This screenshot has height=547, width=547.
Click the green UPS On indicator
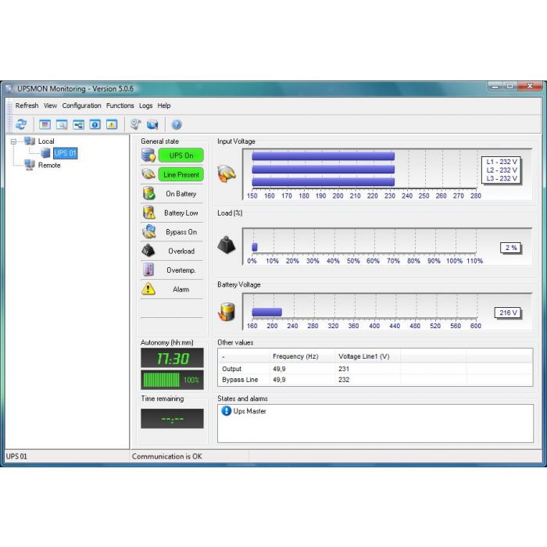tap(181, 156)
